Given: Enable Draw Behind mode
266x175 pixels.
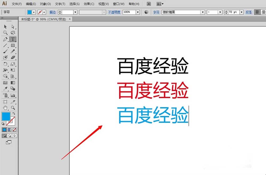Looking at the screenshot, I should pos(10,136).
